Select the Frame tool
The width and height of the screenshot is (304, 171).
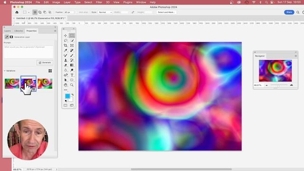pos(72,46)
